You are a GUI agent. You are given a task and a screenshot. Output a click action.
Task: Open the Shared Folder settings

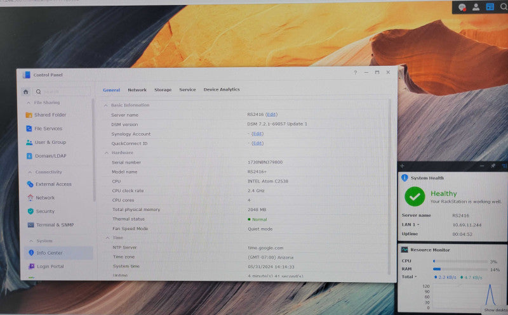46,115
